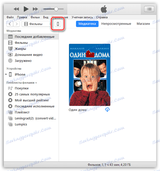This screenshot has height=171, width=160.
Task: Select iPhone under Устройства
Action: click(31, 74)
